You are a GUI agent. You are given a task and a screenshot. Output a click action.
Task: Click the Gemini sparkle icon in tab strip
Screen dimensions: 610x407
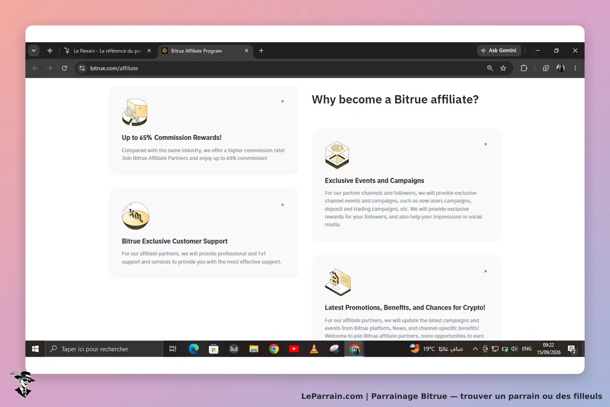50,51
